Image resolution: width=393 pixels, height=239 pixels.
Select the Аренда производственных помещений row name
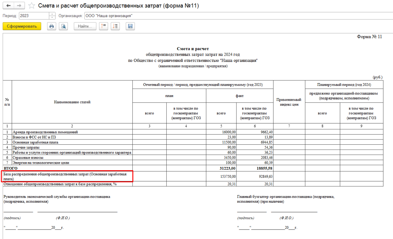point(45,132)
